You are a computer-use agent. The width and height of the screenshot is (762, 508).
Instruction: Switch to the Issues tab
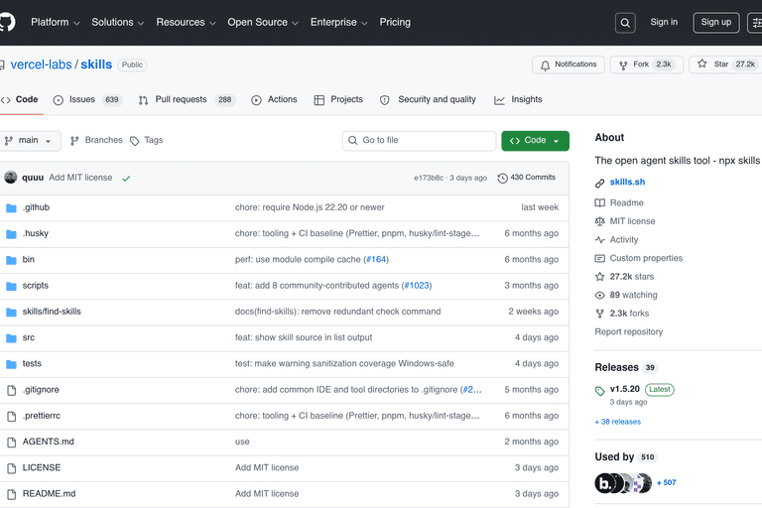(x=87, y=99)
